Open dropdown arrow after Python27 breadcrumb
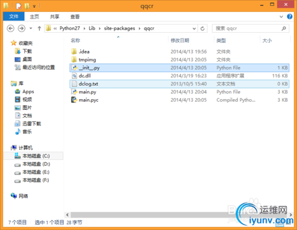Screen dimensions: 297x230 pyautogui.click(x=84, y=29)
